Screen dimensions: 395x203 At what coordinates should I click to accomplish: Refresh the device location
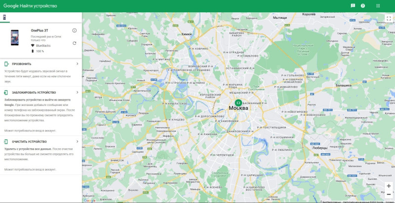[x=75, y=43]
